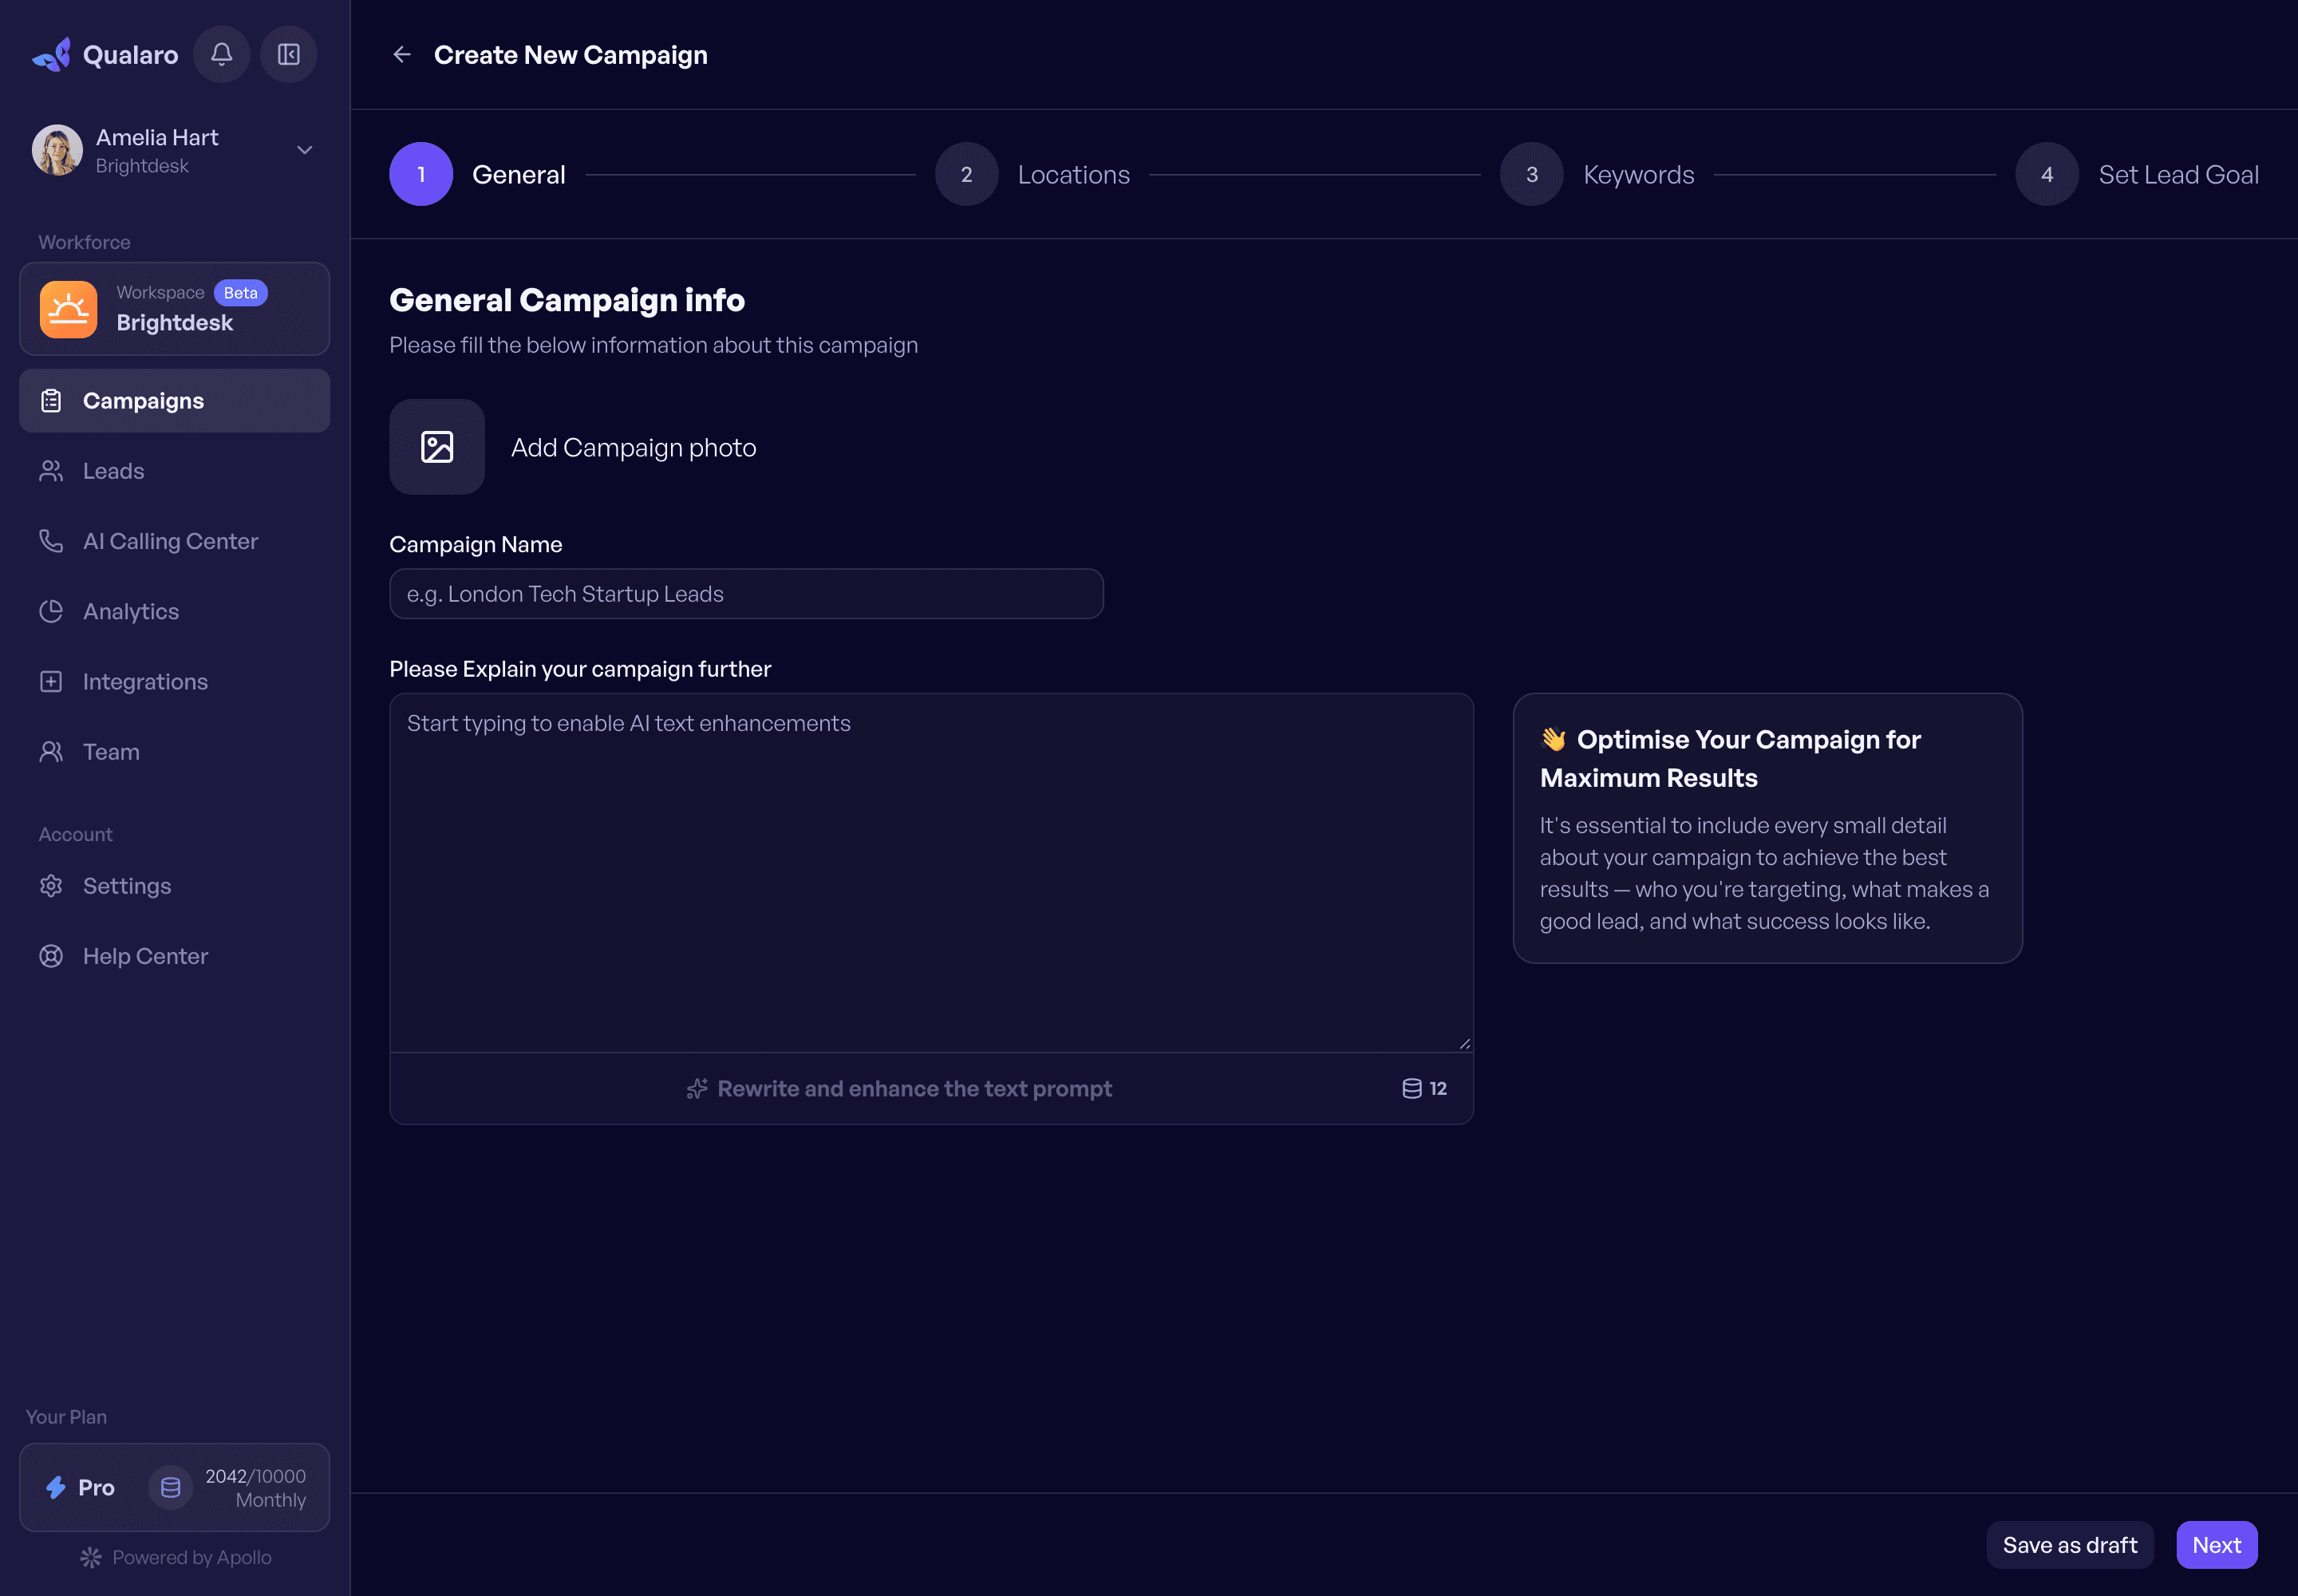Click the Integrations plus-box icon
The height and width of the screenshot is (1596, 2298).
pos(51,681)
